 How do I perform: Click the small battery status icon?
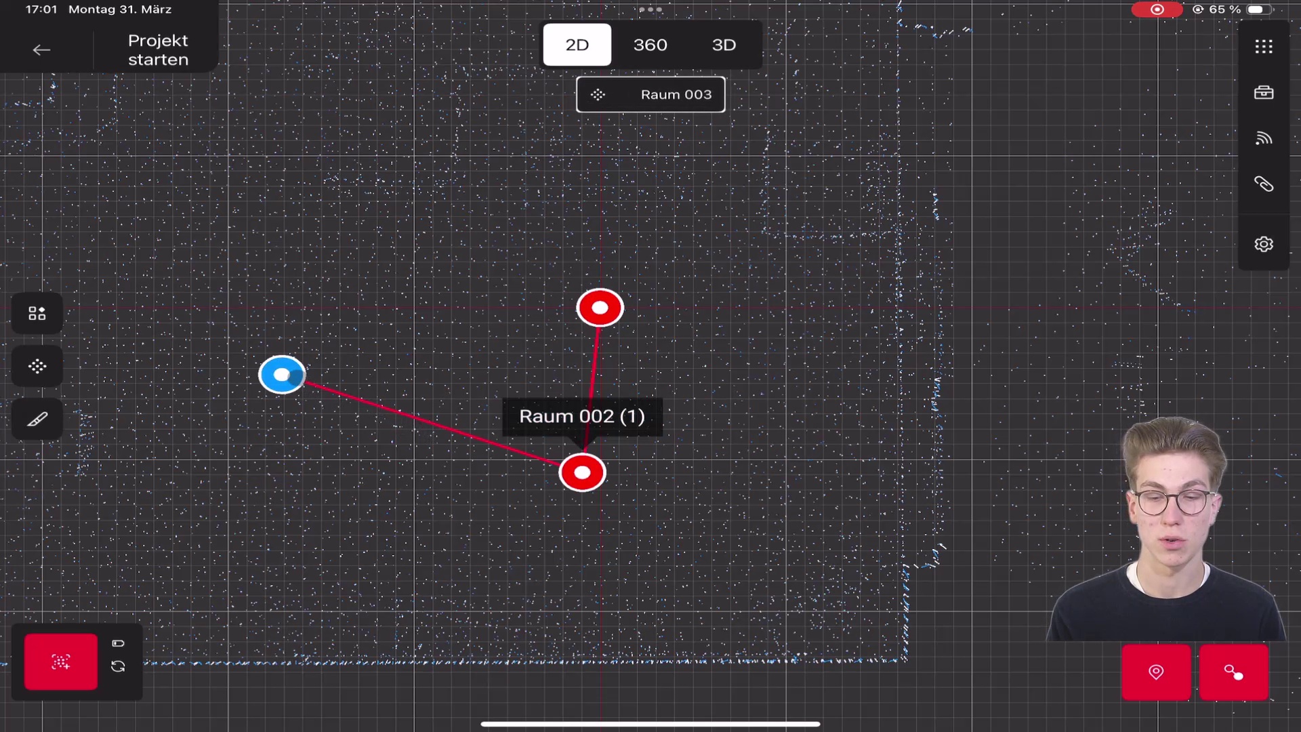coord(118,643)
